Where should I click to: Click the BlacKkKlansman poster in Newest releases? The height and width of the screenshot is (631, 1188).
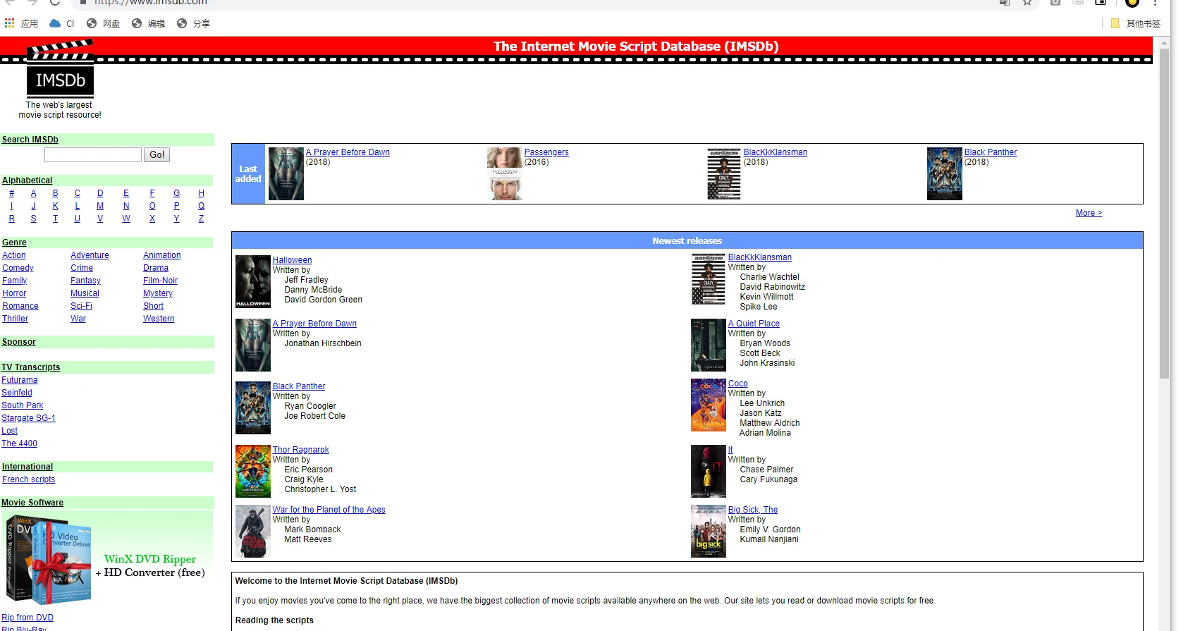(x=709, y=279)
